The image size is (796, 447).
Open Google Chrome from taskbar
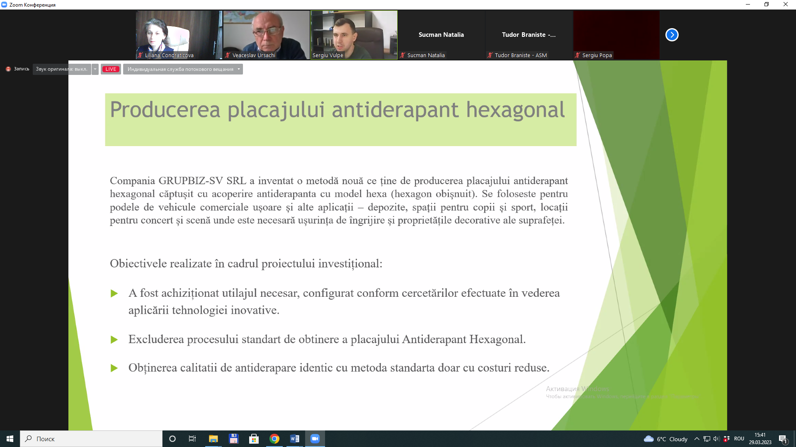click(x=274, y=439)
